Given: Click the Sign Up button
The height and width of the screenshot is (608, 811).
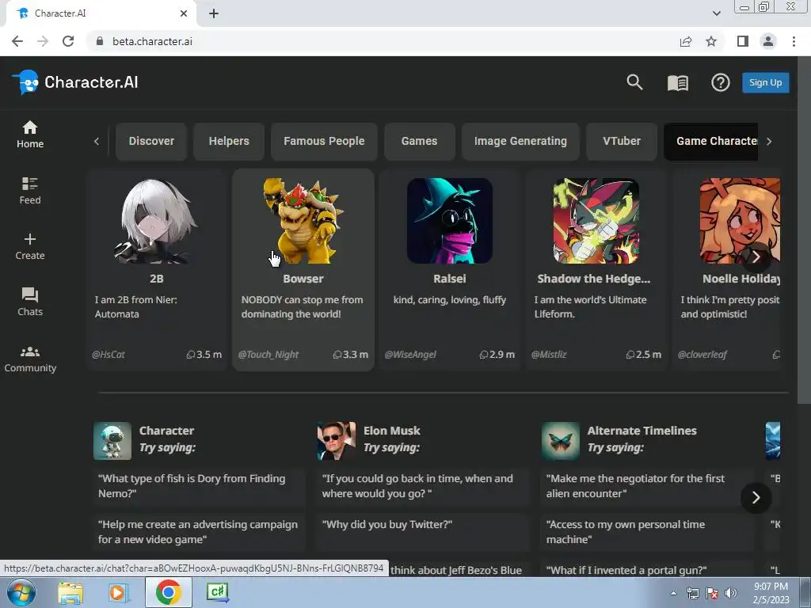Looking at the screenshot, I should pos(766,82).
